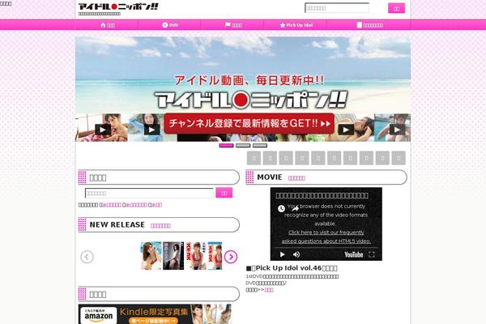Viewport: 486px width, 324px height.
Task: Open the star Pick Up Idol menu
Action: point(296,25)
